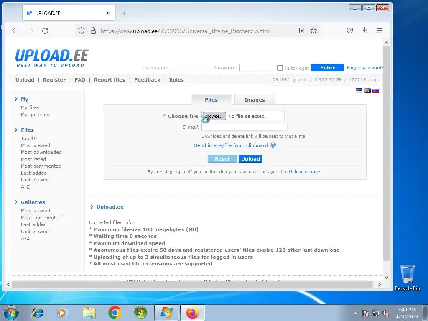Click the blue Upload button
428x321 pixels.
click(251, 158)
